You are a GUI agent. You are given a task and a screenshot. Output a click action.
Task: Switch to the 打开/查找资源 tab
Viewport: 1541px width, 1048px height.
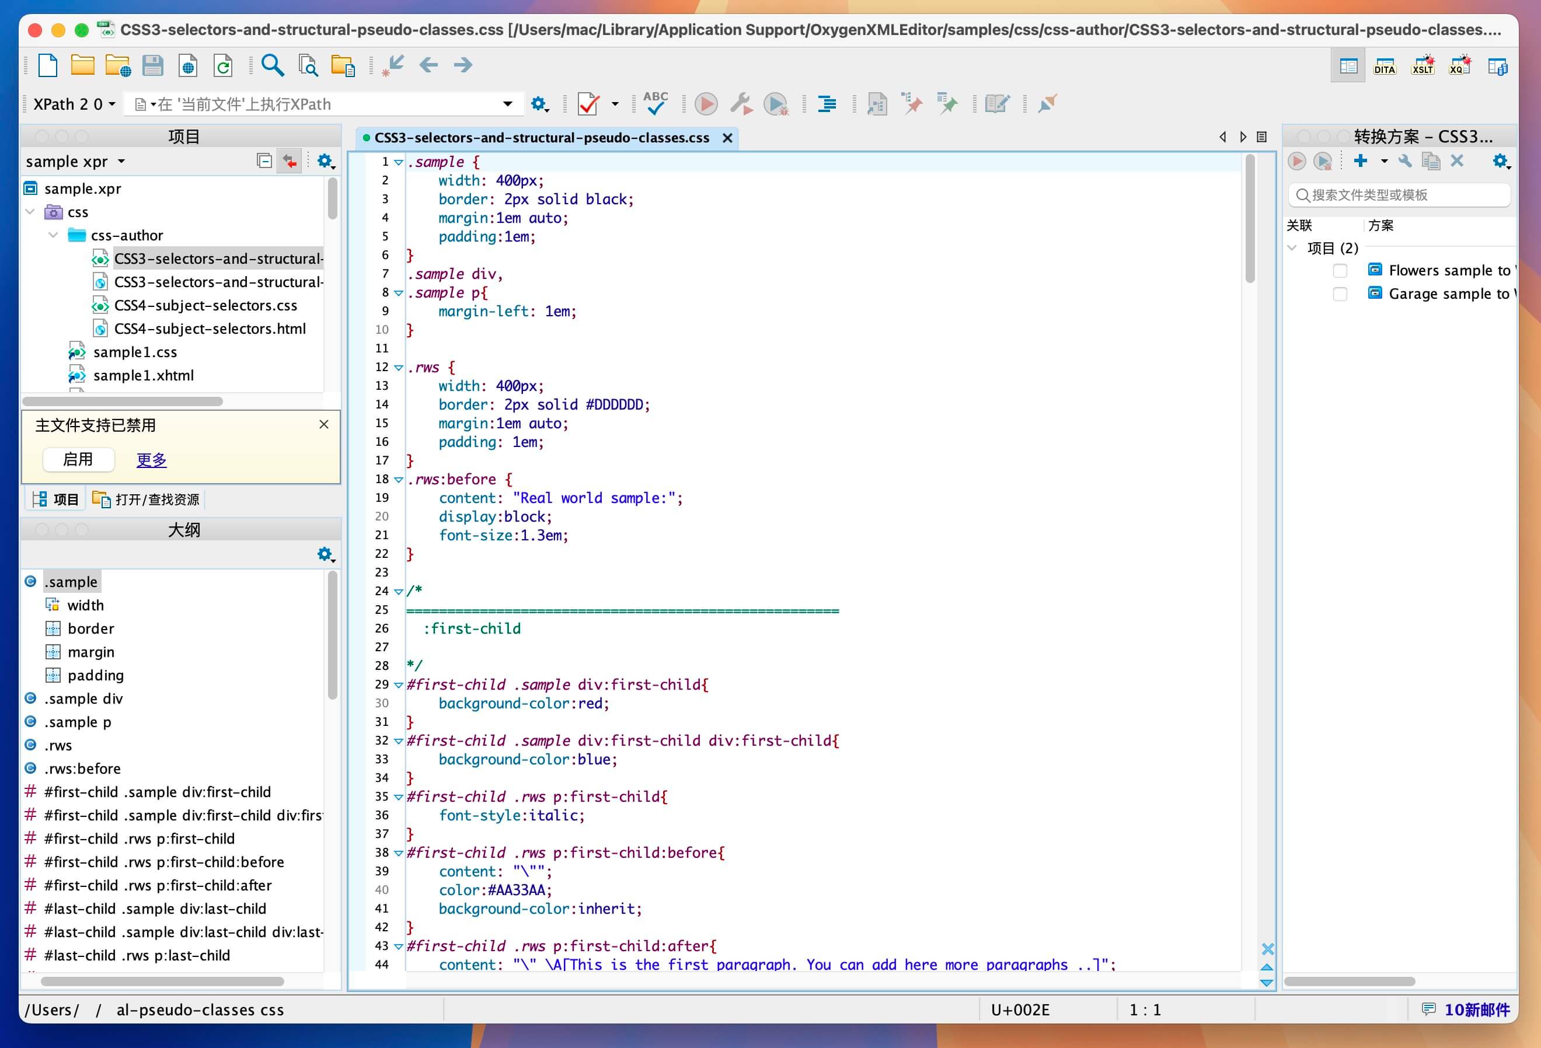[147, 499]
